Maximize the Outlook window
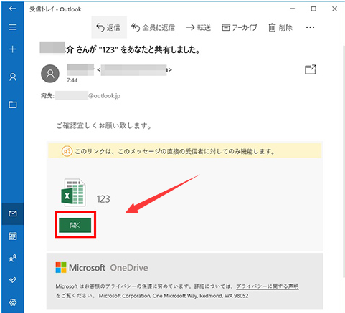 (x=313, y=9)
